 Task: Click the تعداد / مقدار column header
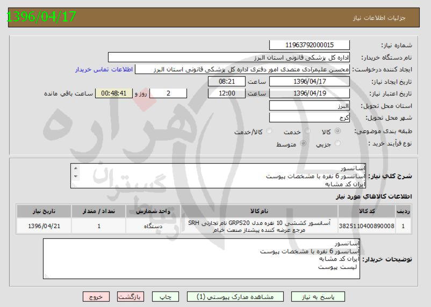click(99, 211)
